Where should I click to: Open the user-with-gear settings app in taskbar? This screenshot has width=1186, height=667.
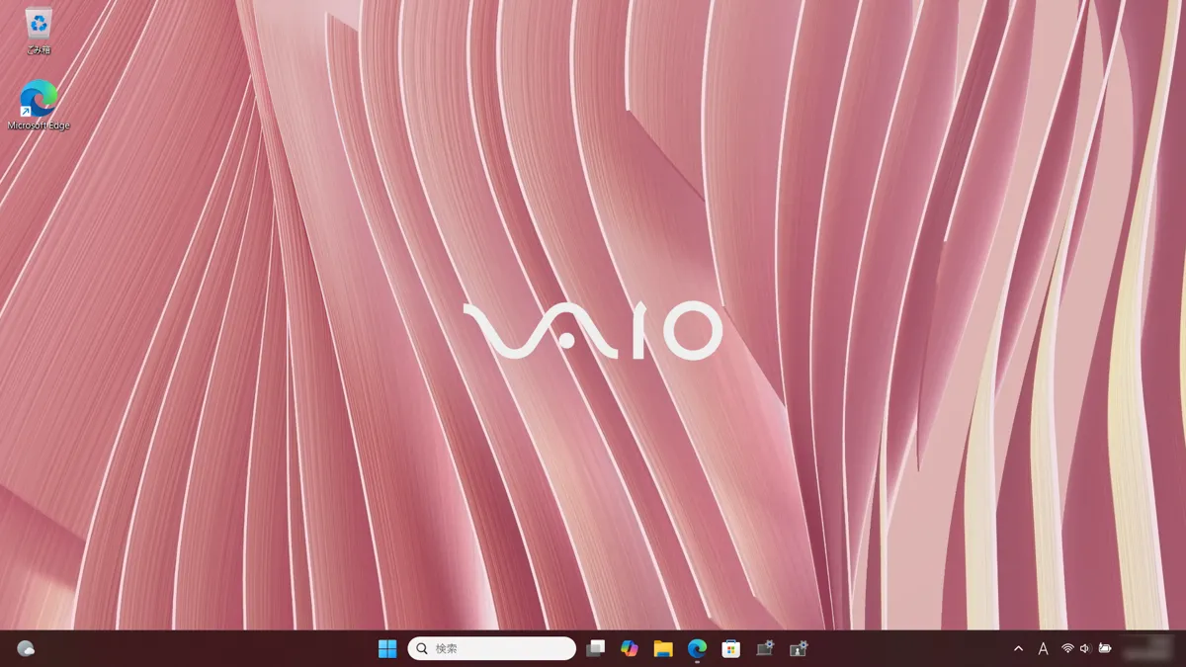(x=800, y=649)
